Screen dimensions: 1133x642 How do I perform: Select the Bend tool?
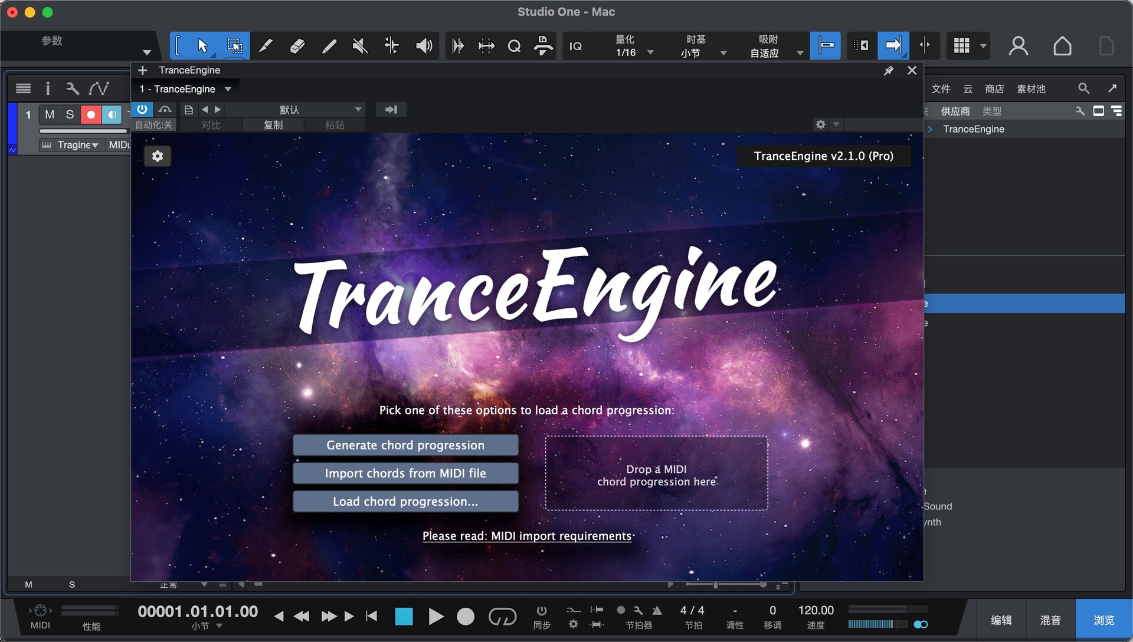point(391,46)
